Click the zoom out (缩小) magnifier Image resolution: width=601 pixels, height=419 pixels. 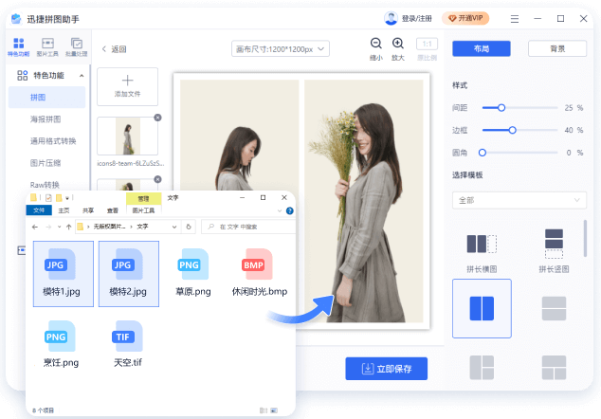pos(376,44)
